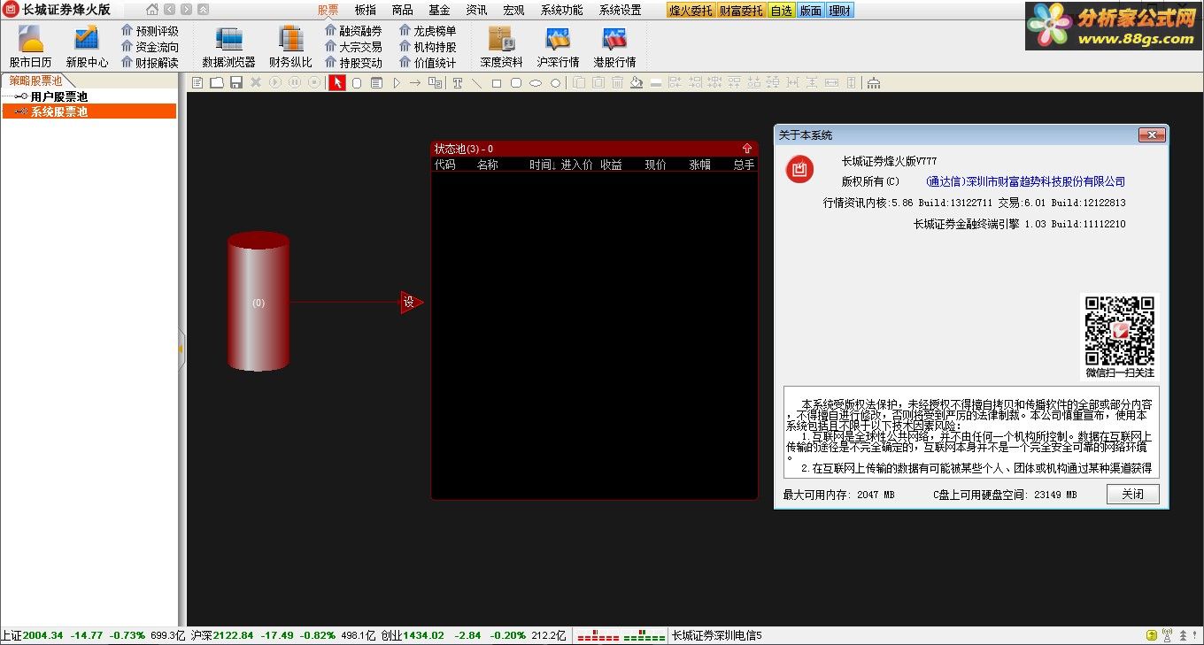Click the 设 settings triangle node

point(411,303)
